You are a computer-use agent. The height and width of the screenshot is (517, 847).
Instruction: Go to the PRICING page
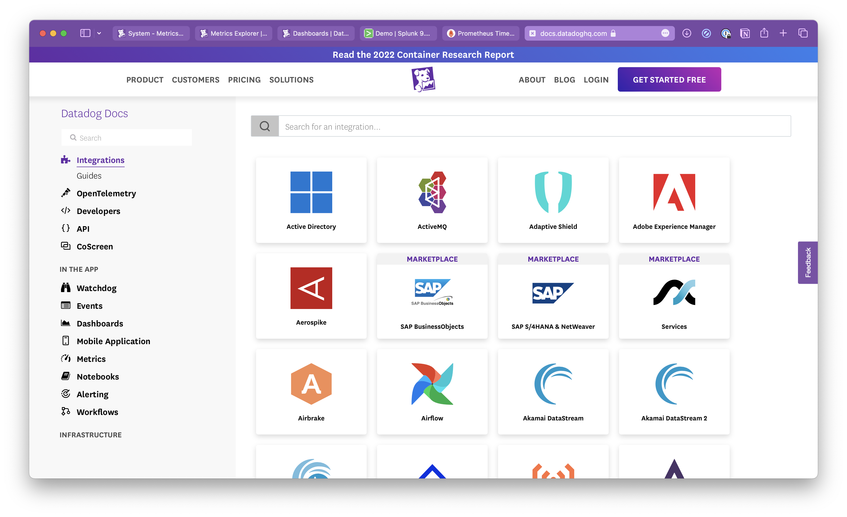(x=244, y=80)
